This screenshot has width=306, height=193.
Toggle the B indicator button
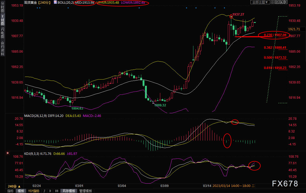click(x=50, y=191)
